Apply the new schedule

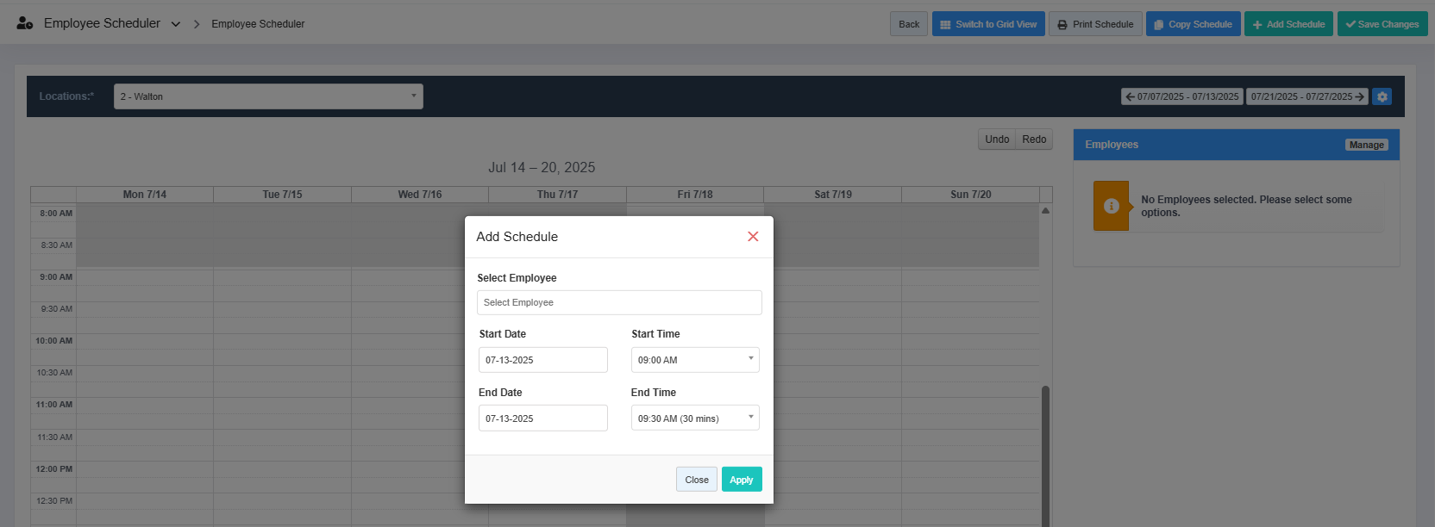(x=742, y=480)
